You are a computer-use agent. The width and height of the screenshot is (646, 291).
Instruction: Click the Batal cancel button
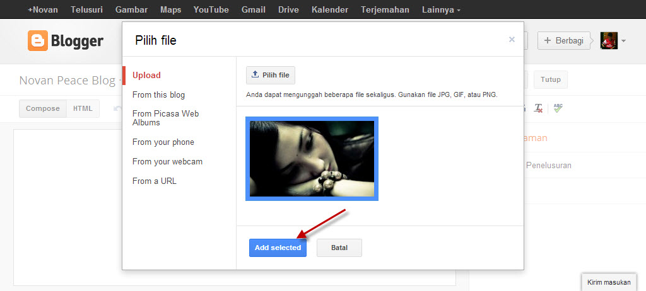coord(339,248)
